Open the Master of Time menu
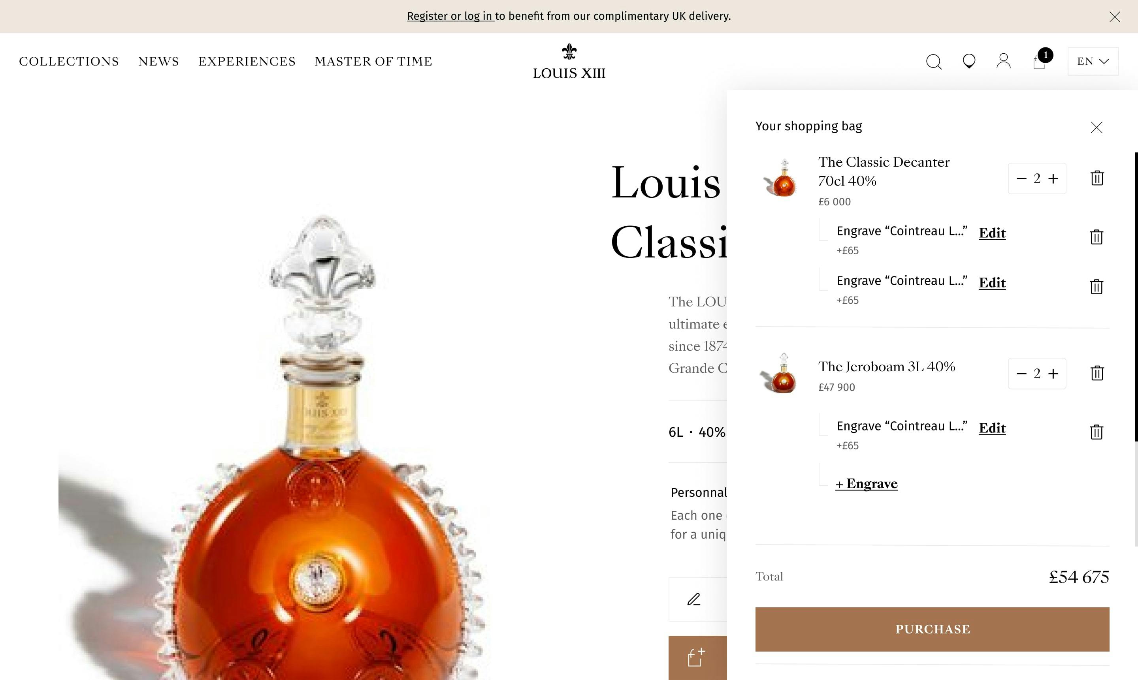 (x=373, y=61)
